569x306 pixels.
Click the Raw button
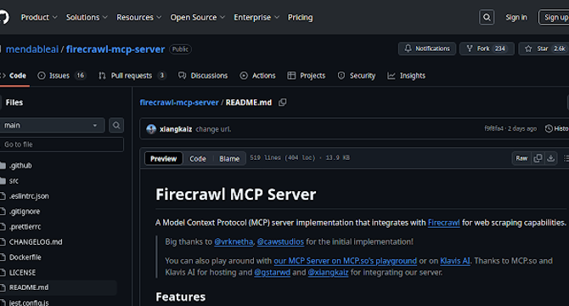(x=521, y=158)
